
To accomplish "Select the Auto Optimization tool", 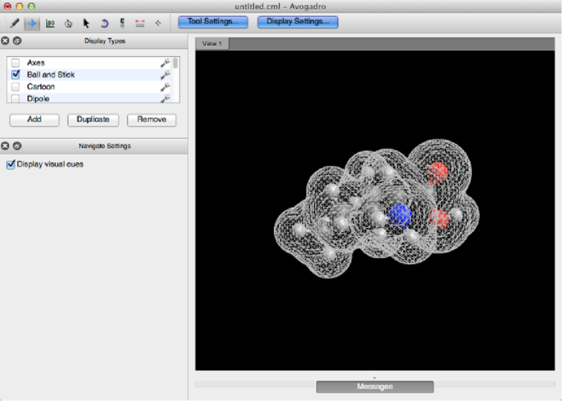I will click(122, 23).
